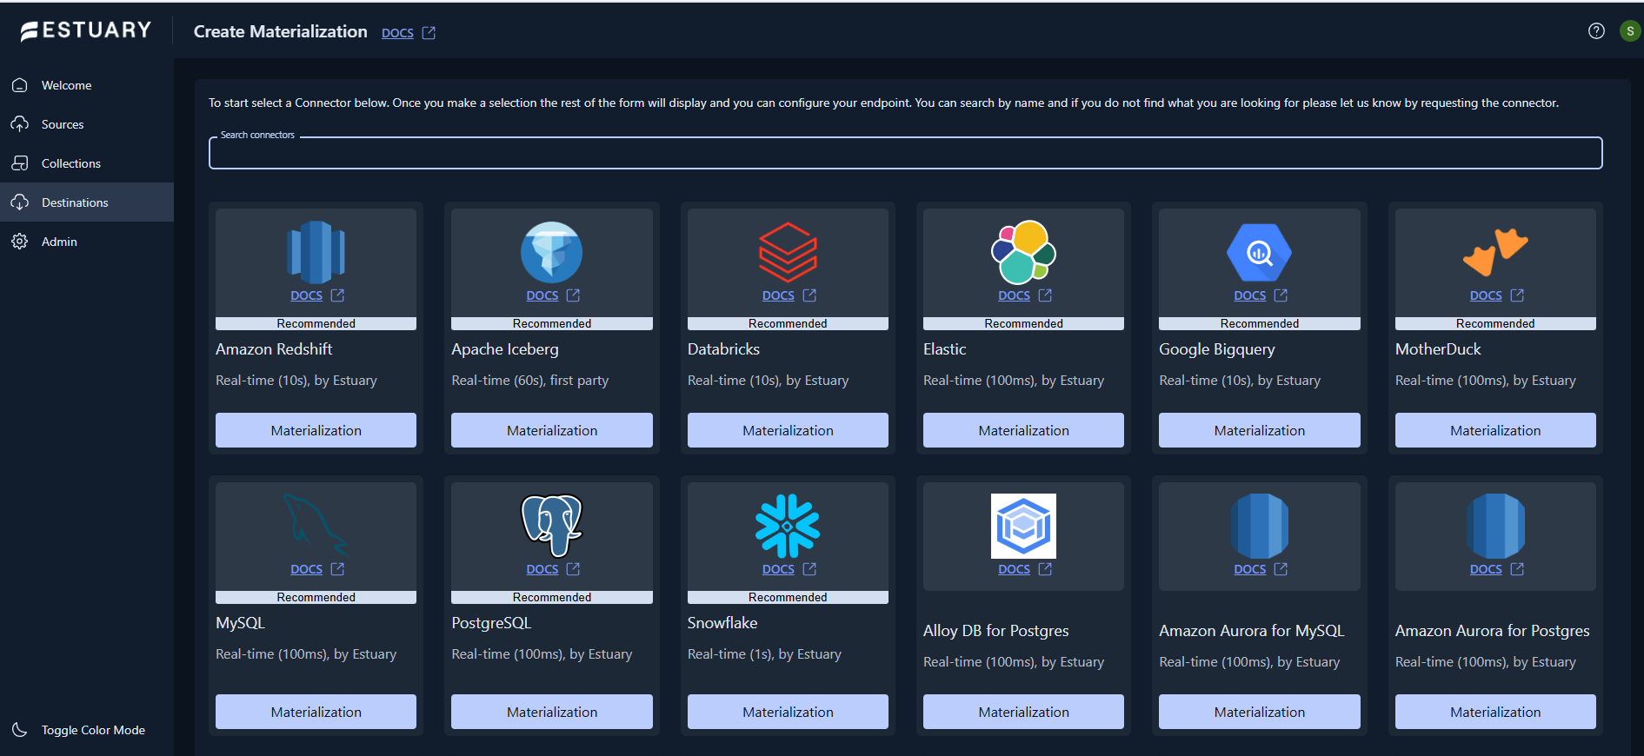The width and height of the screenshot is (1644, 756).
Task: Open the Sources section
Action: pos(87,124)
